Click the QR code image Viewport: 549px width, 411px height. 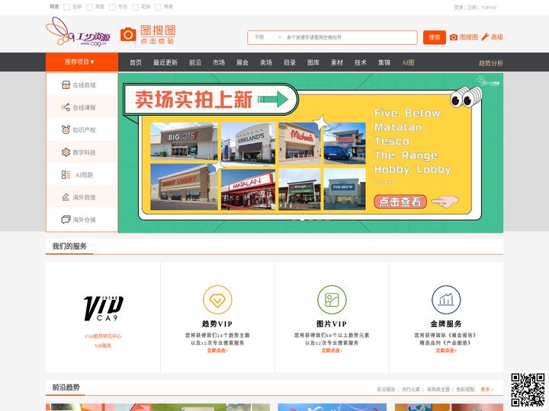(x=528, y=390)
